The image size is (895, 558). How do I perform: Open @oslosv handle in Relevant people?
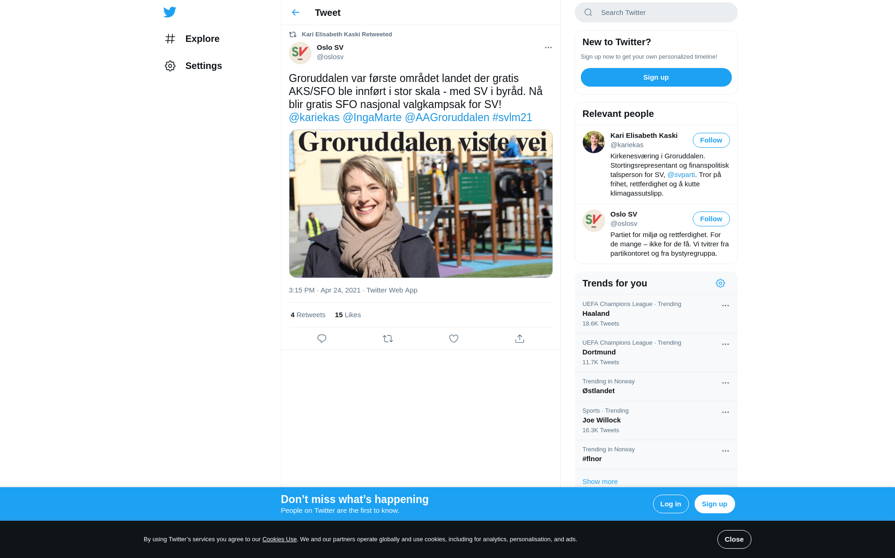(x=624, y=224)
